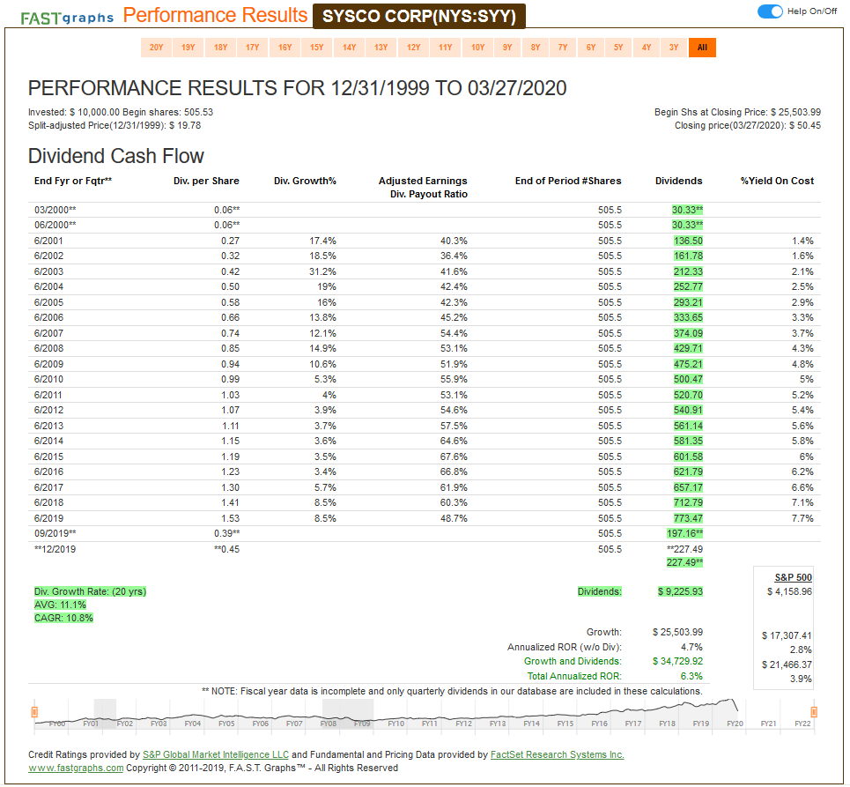Click the AVG: 11.1% label

click(x=60, y=605)
